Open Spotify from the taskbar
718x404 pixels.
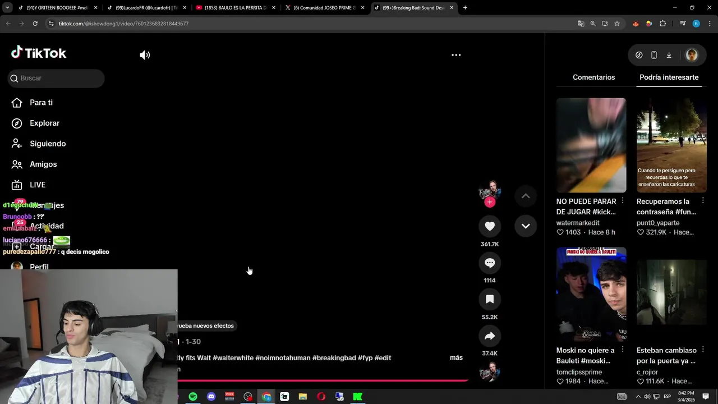click(193, 397)
